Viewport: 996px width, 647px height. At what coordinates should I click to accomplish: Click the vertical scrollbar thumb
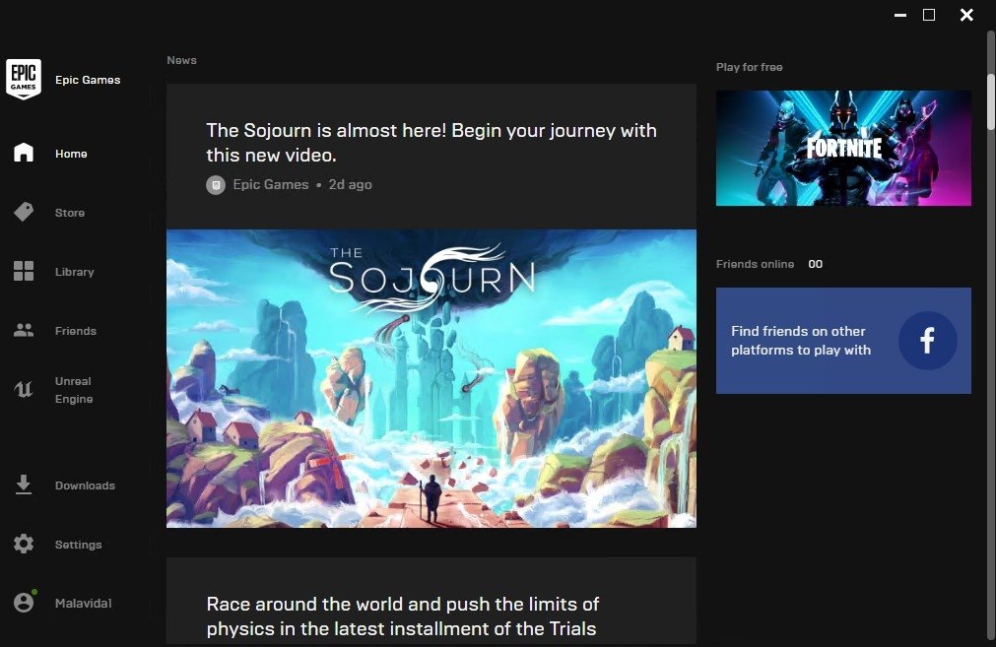pyautogui.click(x=991, y=101)
